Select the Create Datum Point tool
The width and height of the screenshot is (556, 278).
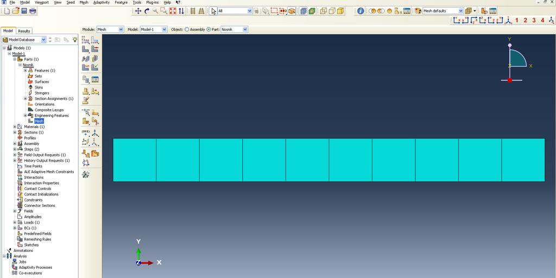85,134
